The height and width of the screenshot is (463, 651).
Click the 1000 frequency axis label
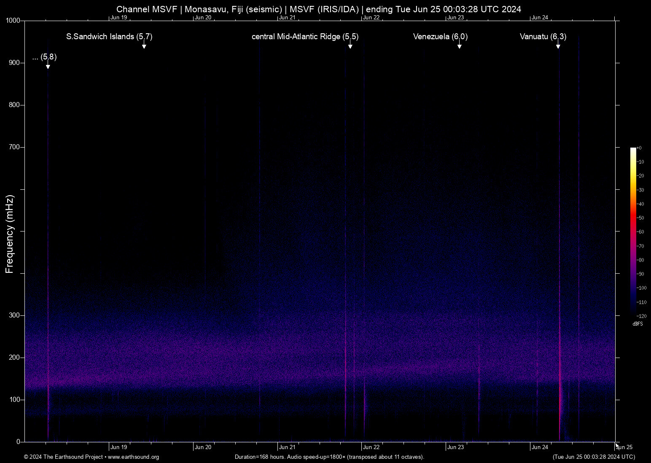13,21
